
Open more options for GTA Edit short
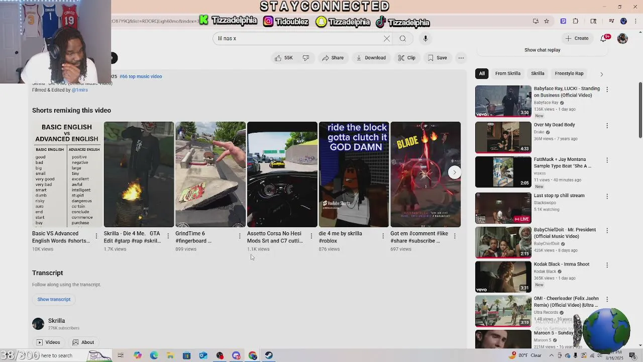pos(168,236)
